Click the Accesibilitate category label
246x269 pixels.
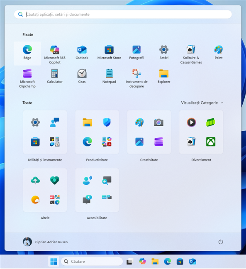click(x=97, y=218)
